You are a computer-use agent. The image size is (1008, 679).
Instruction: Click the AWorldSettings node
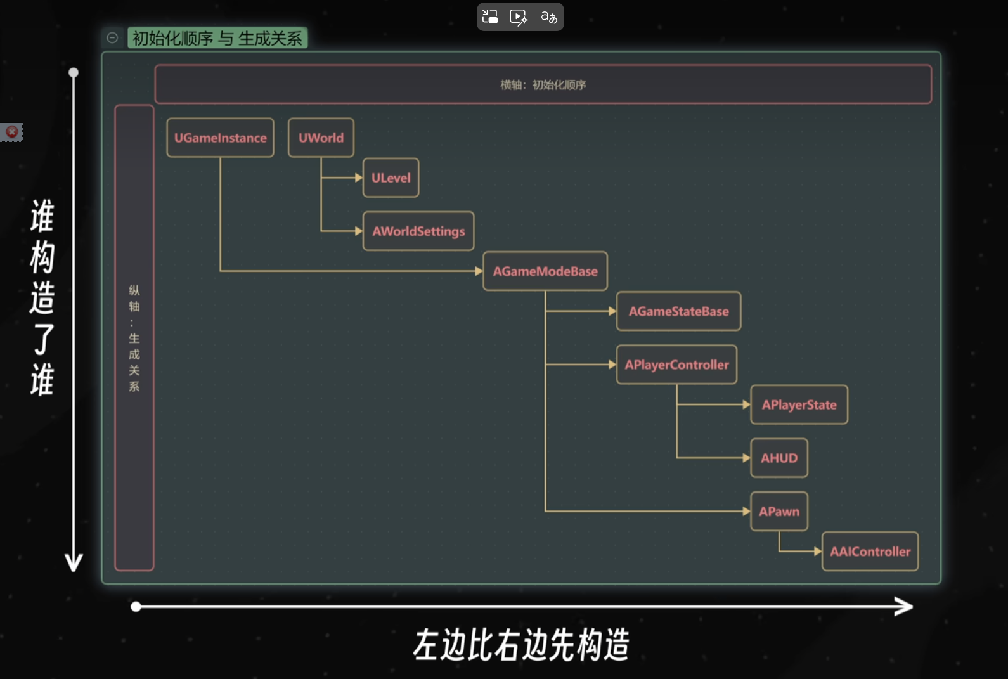(x=418, y=231)
